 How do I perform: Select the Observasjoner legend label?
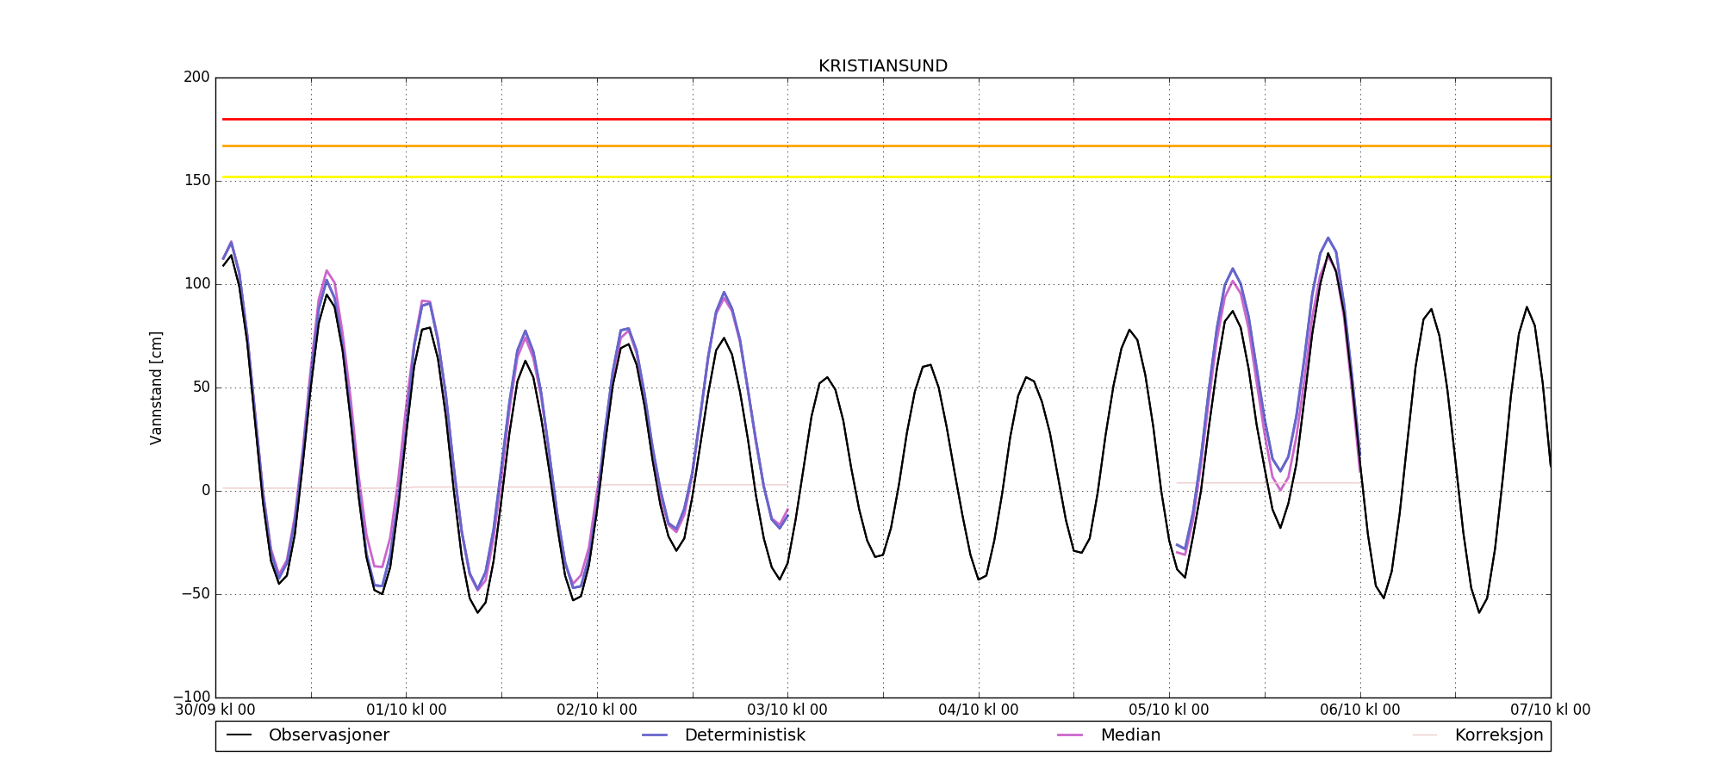coord(328,735)
